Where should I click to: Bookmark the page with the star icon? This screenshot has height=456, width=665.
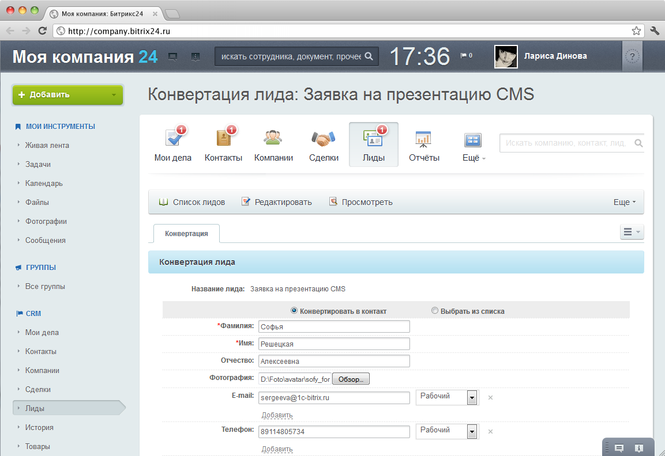(636, 31)
